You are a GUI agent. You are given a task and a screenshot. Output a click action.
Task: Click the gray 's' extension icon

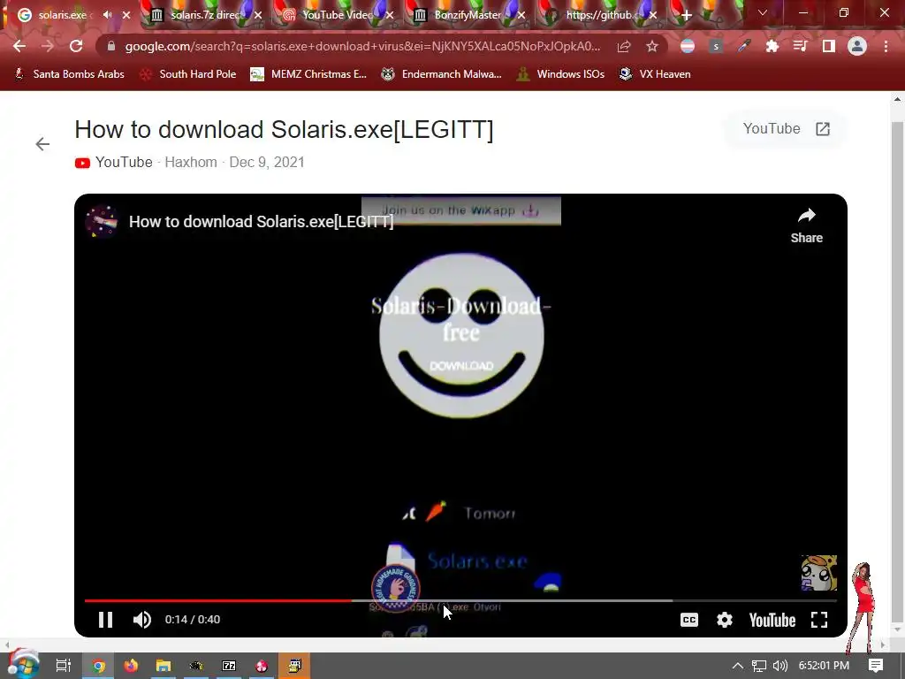click(x=716, y=46)
